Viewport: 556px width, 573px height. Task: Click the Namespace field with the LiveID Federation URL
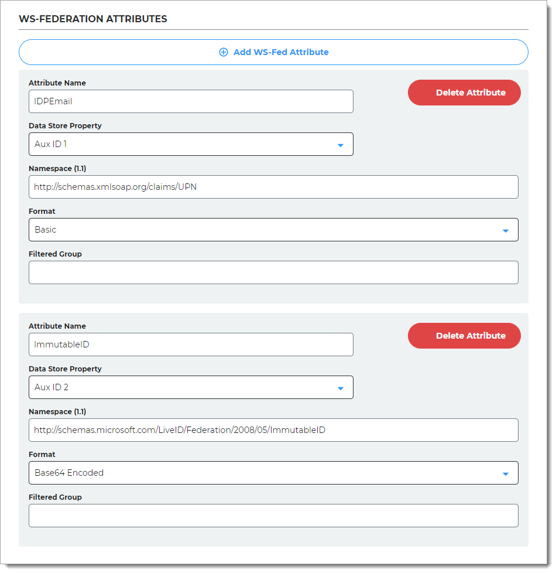point(273,430)
